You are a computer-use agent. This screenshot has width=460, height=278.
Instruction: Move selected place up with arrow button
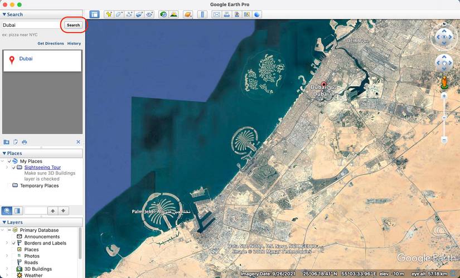click(x=53, y=211)
